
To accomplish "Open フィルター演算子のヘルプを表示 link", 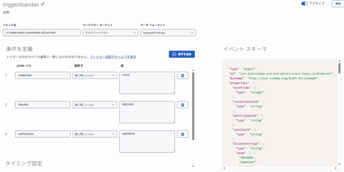I will (113, 57).
